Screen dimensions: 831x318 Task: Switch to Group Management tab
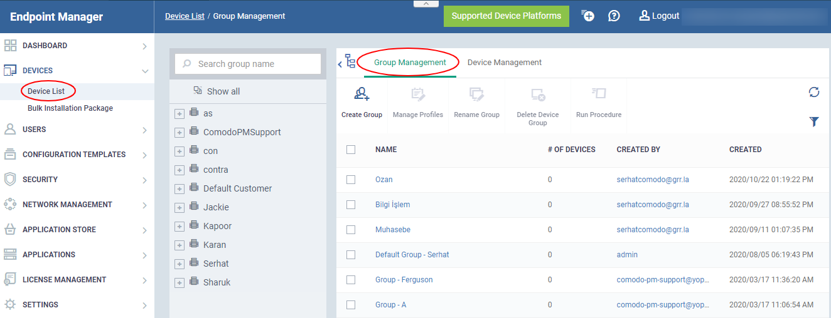410,63
